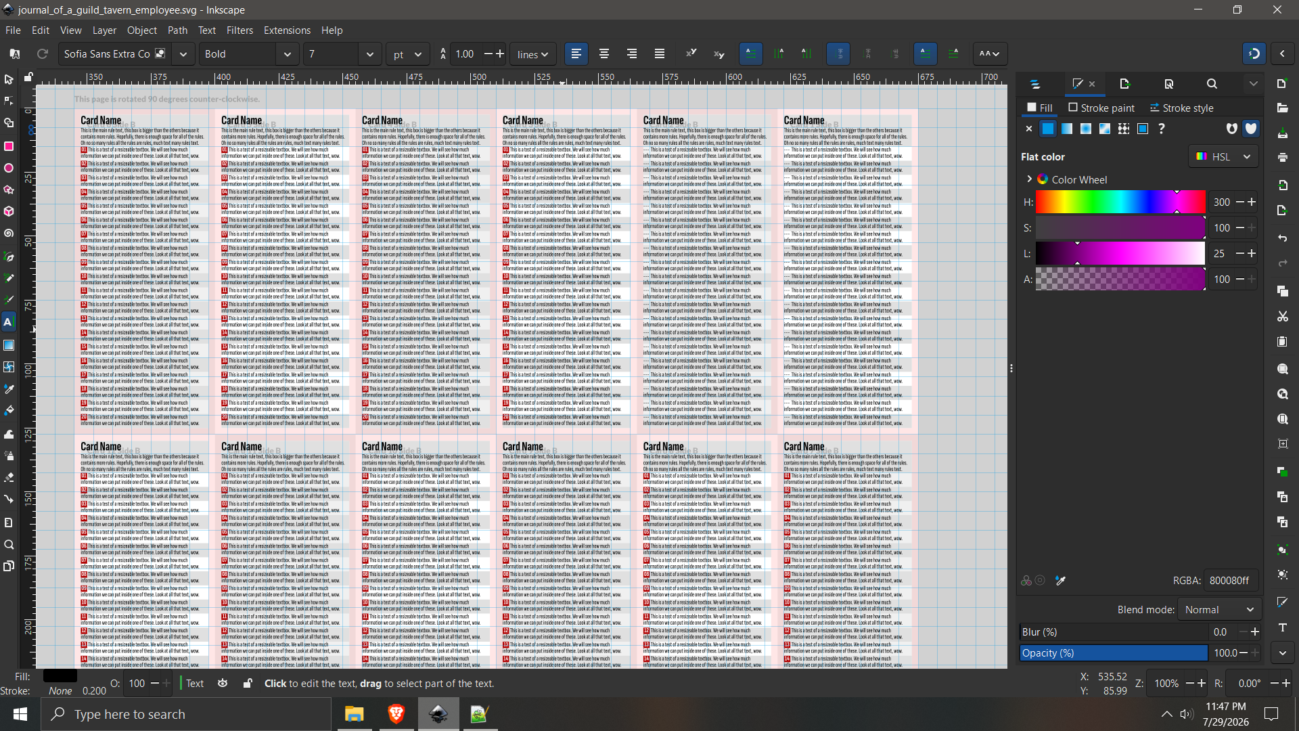Screen dimensions: 1299x731
Task: Select the Eraser tool
Action: pyautogui.click(x=9, y=477)
